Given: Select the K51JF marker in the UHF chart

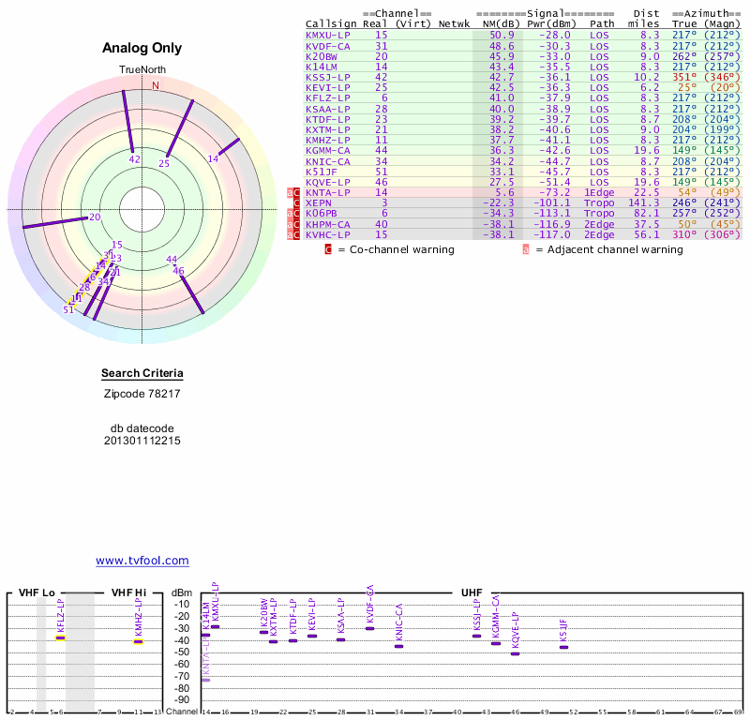Looking at the screenshot, I should pos(563,647).
